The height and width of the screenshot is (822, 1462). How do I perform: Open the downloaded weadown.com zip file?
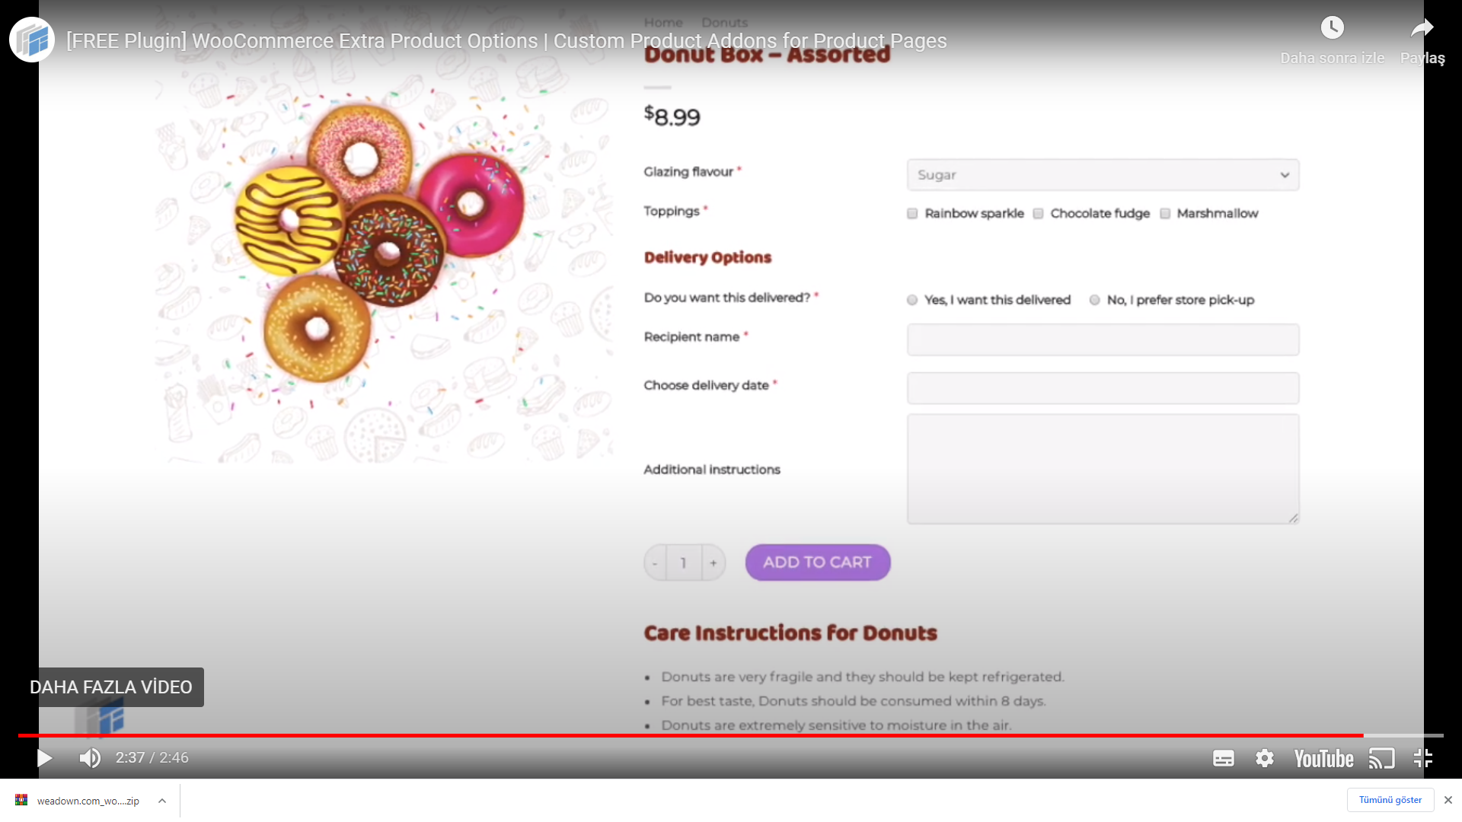[88, 801]
